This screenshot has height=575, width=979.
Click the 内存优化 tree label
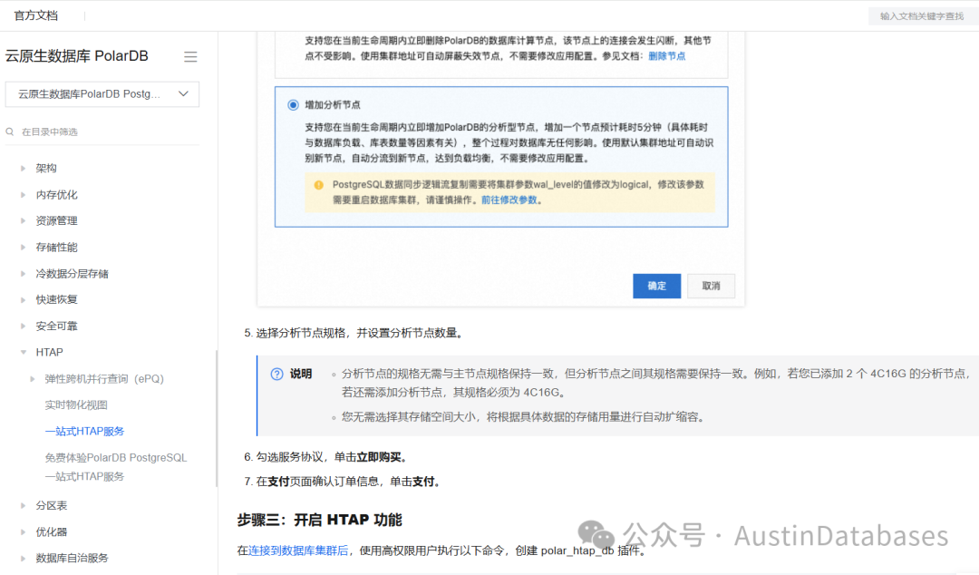[57, 194]
